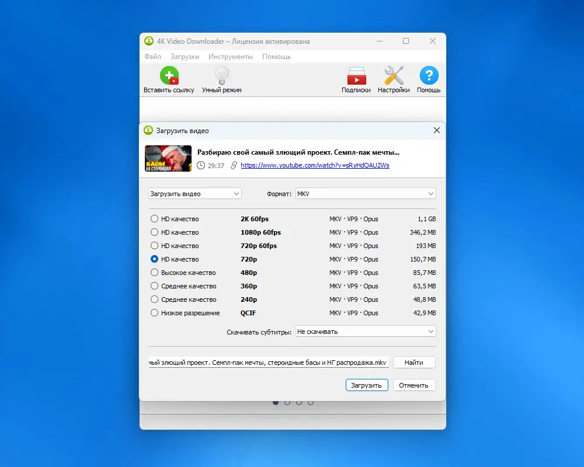The image size is (584, 467).
Task: Toggle Smart Mode lightbulb icon
Action: 221,76
